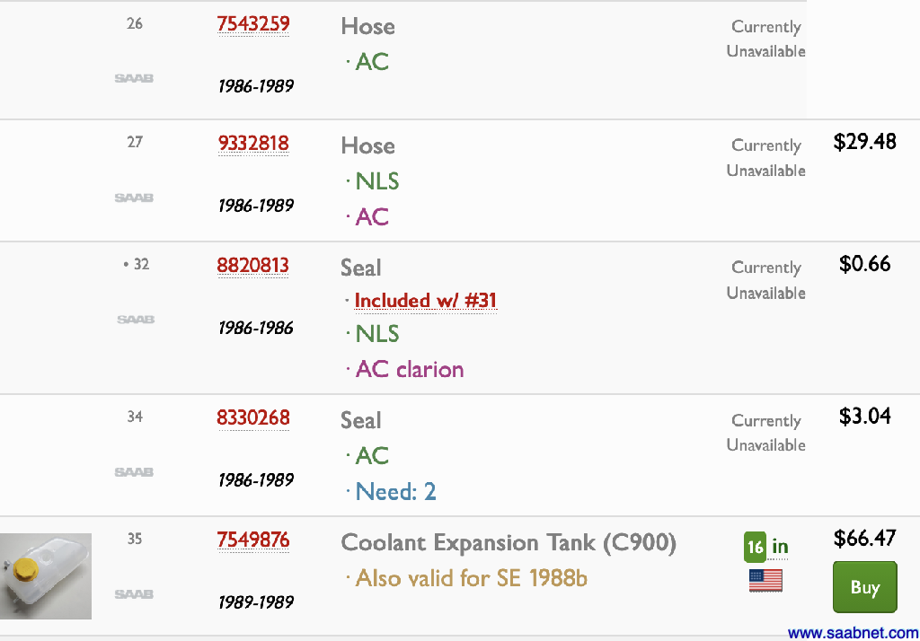View the coolant expansion tank thumbnail
This screenshot has width=920, height=641.
[x=46, y=576]
